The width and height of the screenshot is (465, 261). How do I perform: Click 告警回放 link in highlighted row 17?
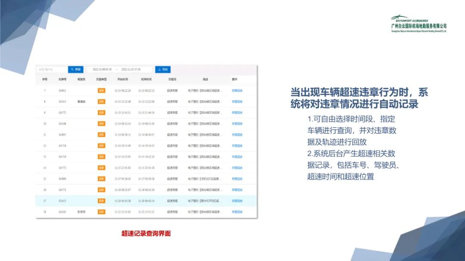(x=237, y=201)
